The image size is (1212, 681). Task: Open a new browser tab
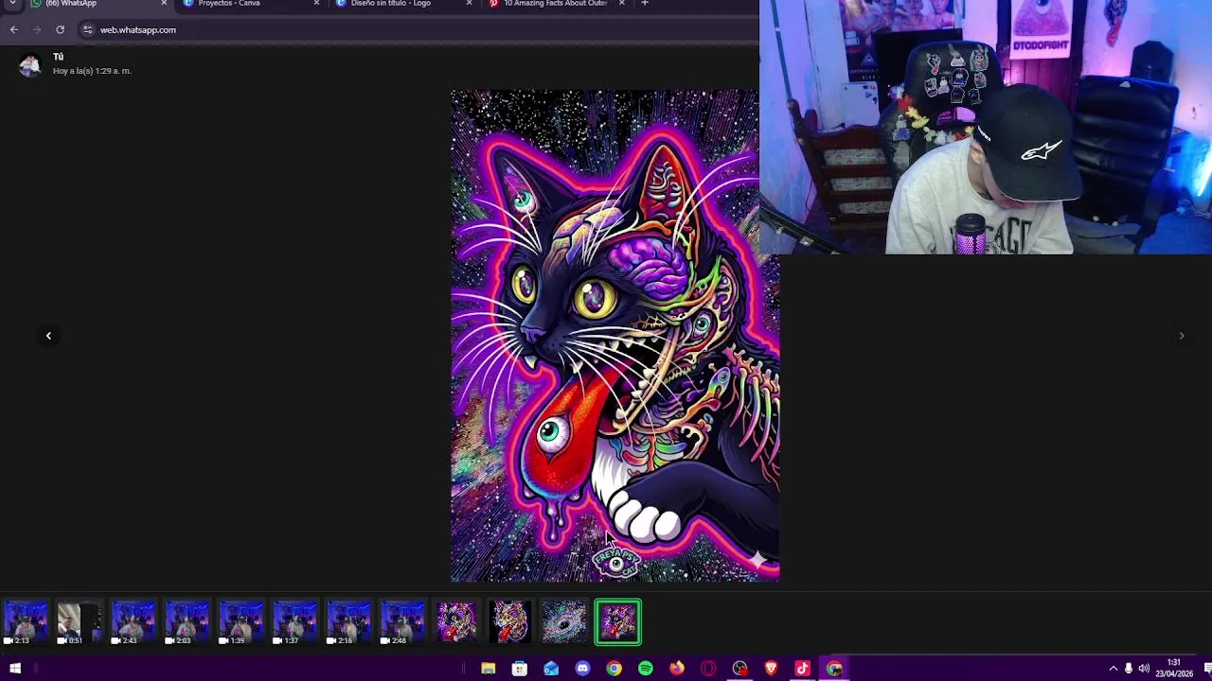click(x=645, y=4)
